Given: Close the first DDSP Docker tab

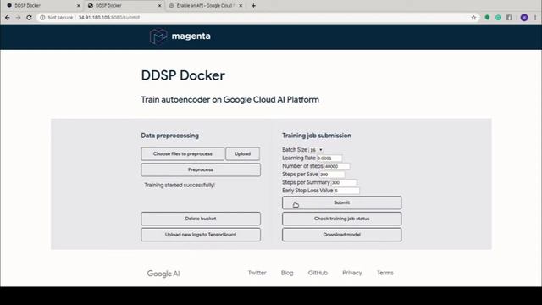Looking at the screenshot, I should click(x=79, y=6).
